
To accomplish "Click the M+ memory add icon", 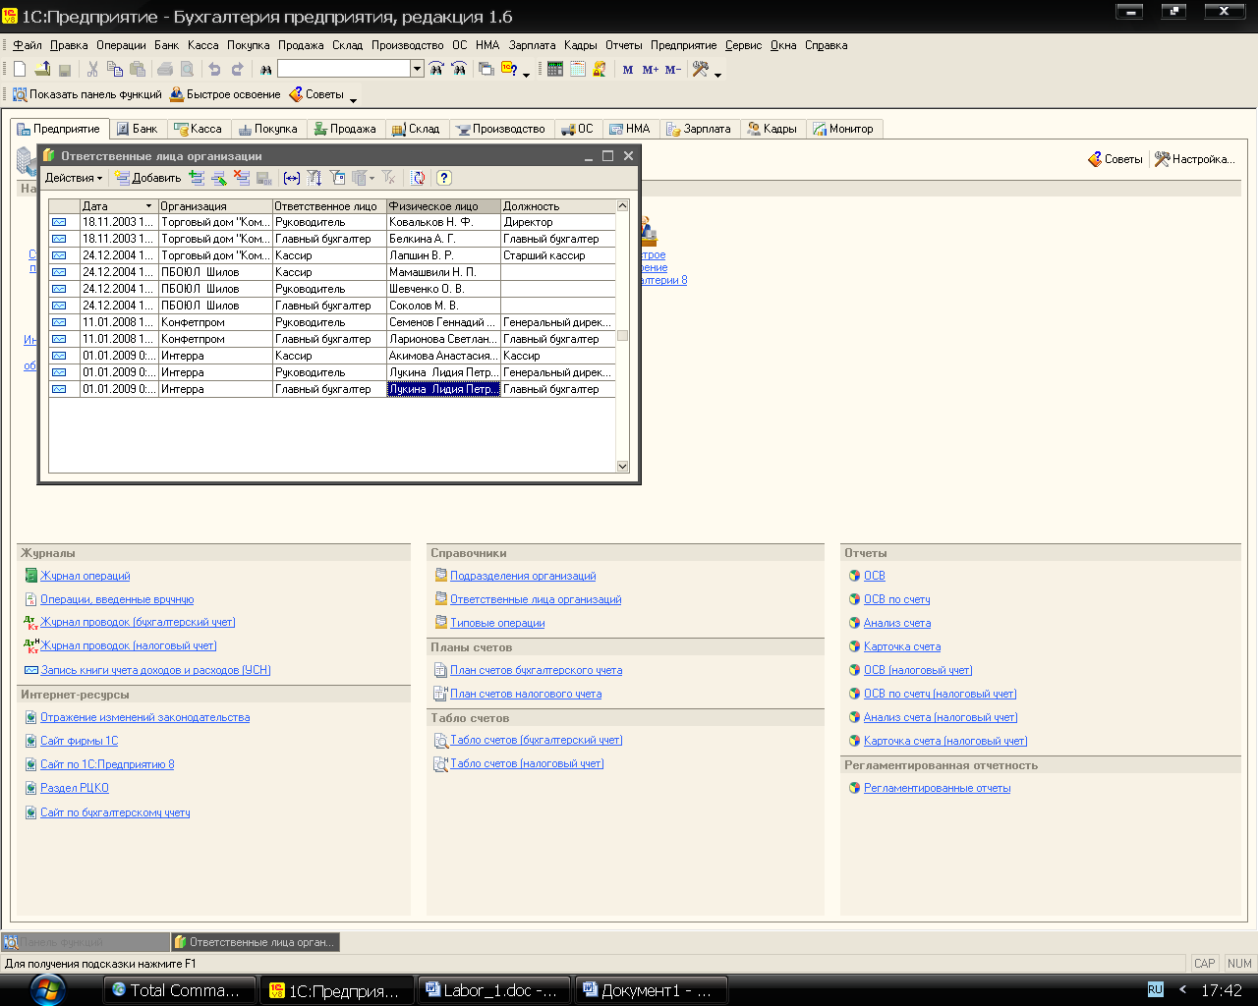I will coord(650,70).
